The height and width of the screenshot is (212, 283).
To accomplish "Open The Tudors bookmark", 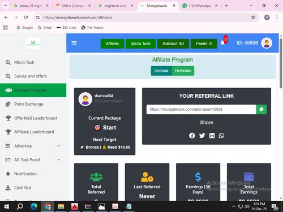I will click(92, 28).
